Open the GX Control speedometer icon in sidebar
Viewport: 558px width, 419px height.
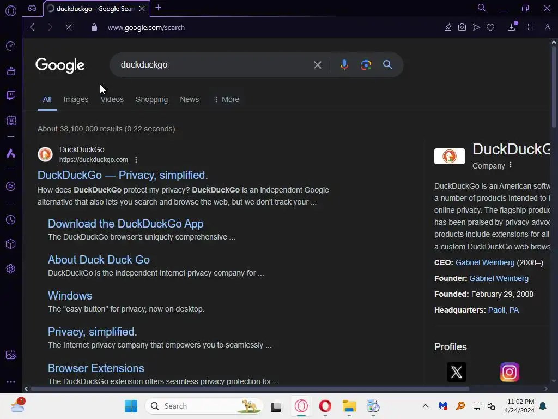point(11,46)
